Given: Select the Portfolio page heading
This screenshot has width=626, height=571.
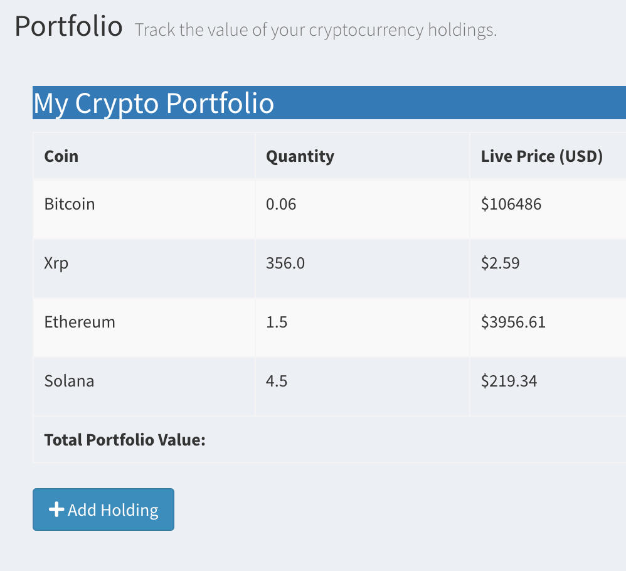Looking at the screenshot, I should click(68, 26).
